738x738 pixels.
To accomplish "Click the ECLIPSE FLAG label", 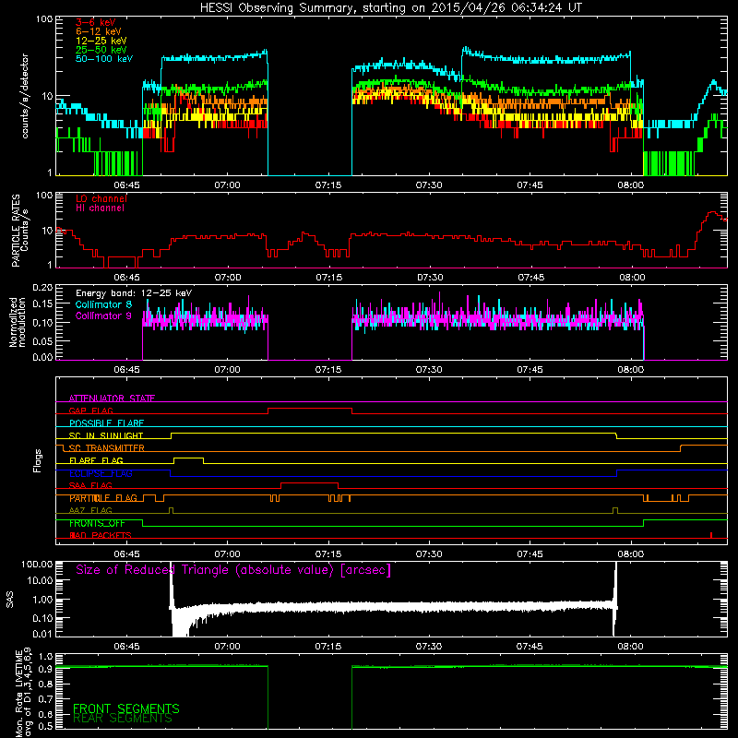I will 101,473.
